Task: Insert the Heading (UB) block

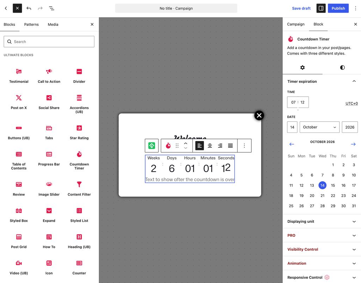Action: coord(79,241)
